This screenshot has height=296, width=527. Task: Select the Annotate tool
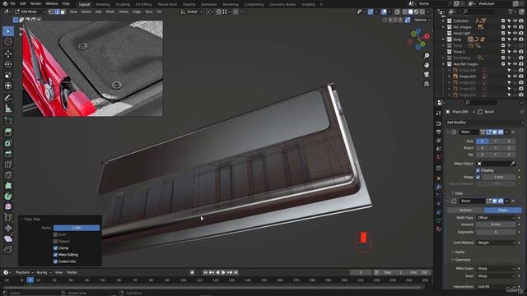pyautogui.click(x=8, y=98)
